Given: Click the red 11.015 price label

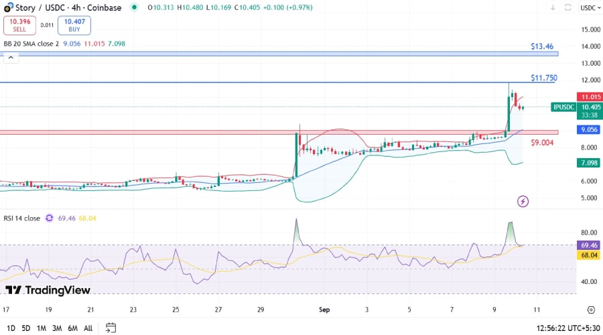Looking at the screenshot, I should [x=590, y=97].
